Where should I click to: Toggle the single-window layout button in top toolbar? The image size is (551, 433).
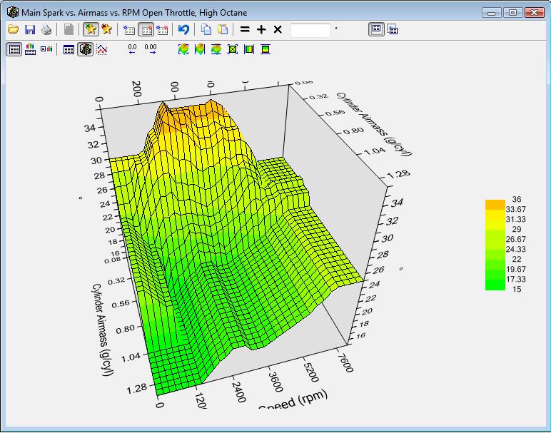pyautogui.click(x=376, y=29)
